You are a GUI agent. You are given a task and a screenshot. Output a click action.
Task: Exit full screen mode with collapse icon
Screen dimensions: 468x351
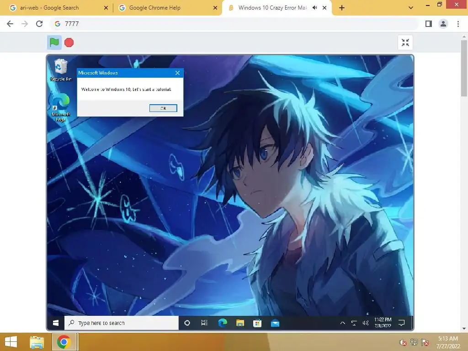click(x=405, y=43)
